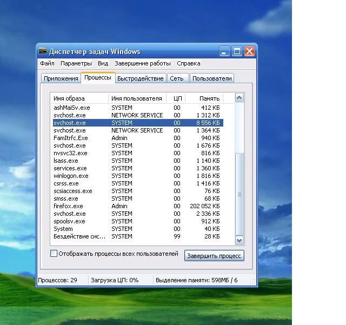Switch to the Быстродействие tab
This screenshot has height=325, width=346.
coord(140,78)
